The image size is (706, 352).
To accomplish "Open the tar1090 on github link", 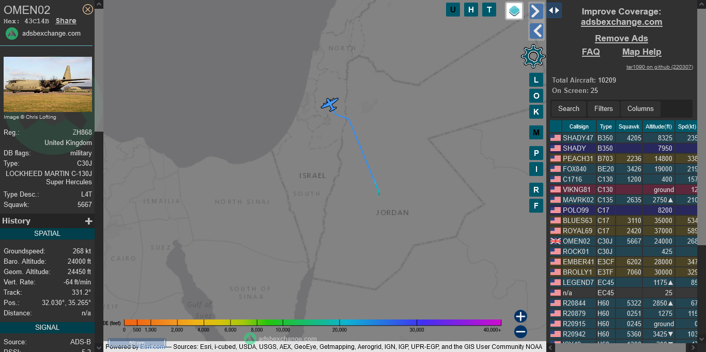I will point(659,67).
